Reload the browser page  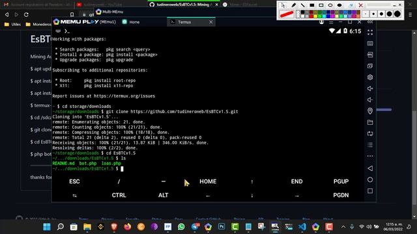point(26,14)
